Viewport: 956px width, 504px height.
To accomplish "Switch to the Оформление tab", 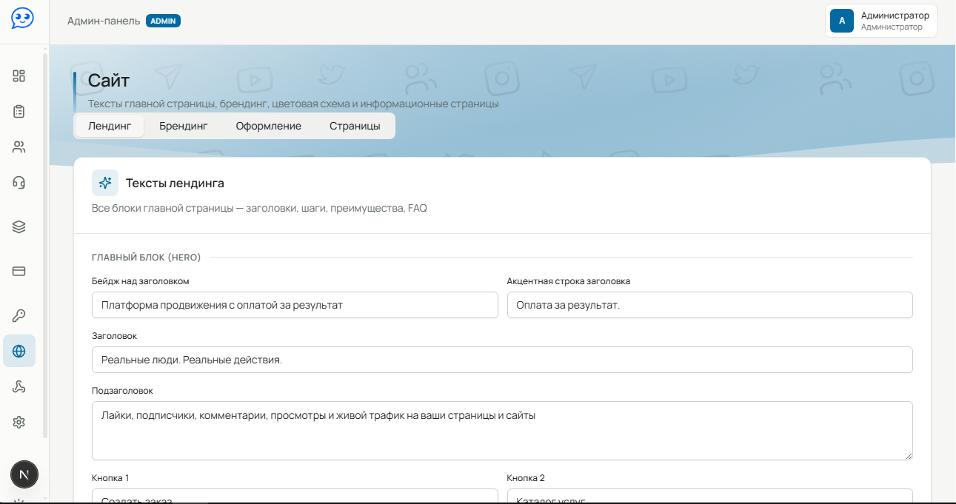I will 269,126.
